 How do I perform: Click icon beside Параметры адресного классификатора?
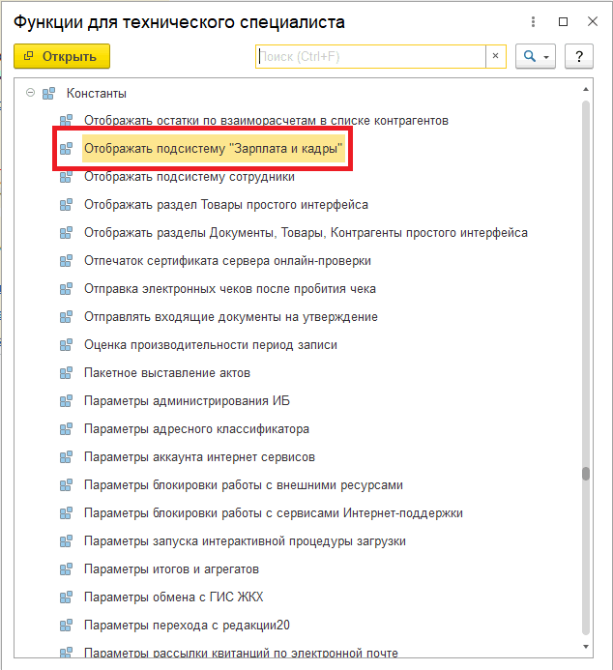66,429
